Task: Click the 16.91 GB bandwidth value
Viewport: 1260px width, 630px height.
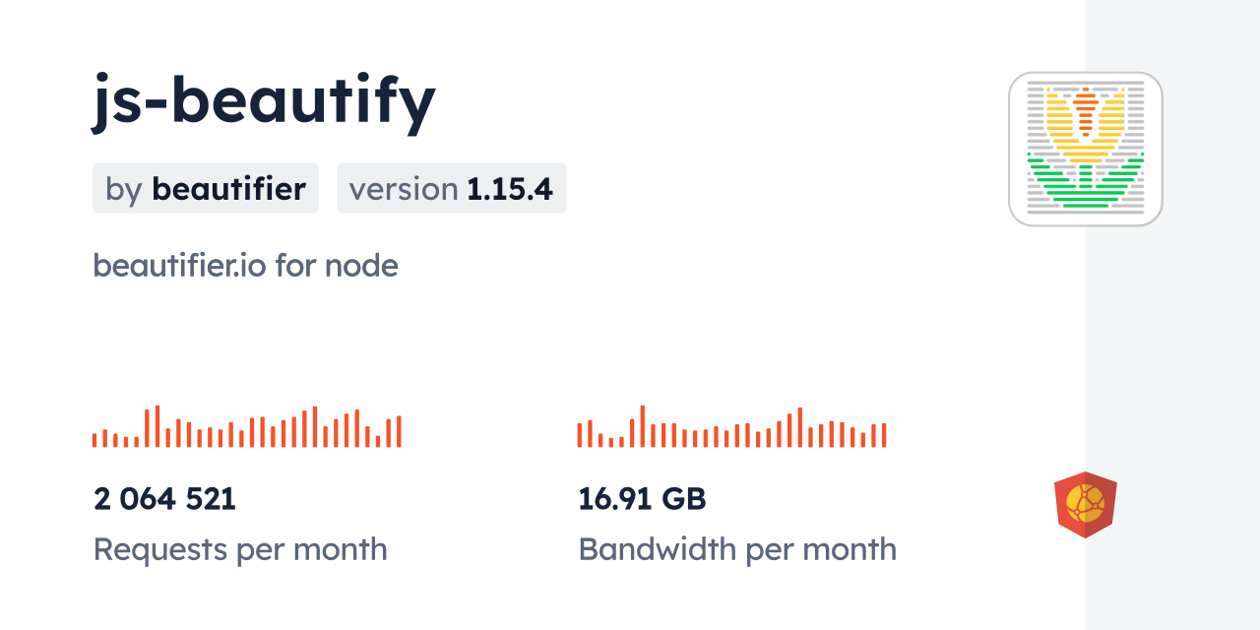Action: pyautogui.click(x=642, y=499)
